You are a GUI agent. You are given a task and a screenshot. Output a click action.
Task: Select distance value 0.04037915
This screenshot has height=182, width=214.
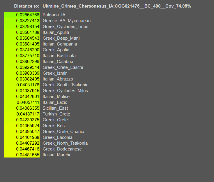tap(28, 91)
